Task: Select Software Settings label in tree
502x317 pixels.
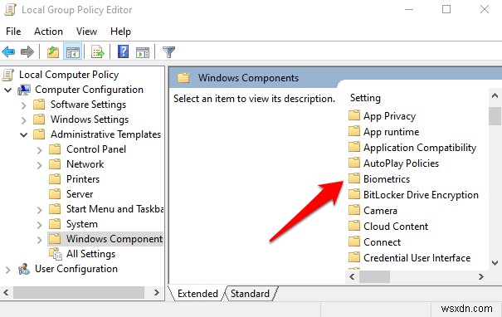Action: pyautogui.click(x=88, y=105)
